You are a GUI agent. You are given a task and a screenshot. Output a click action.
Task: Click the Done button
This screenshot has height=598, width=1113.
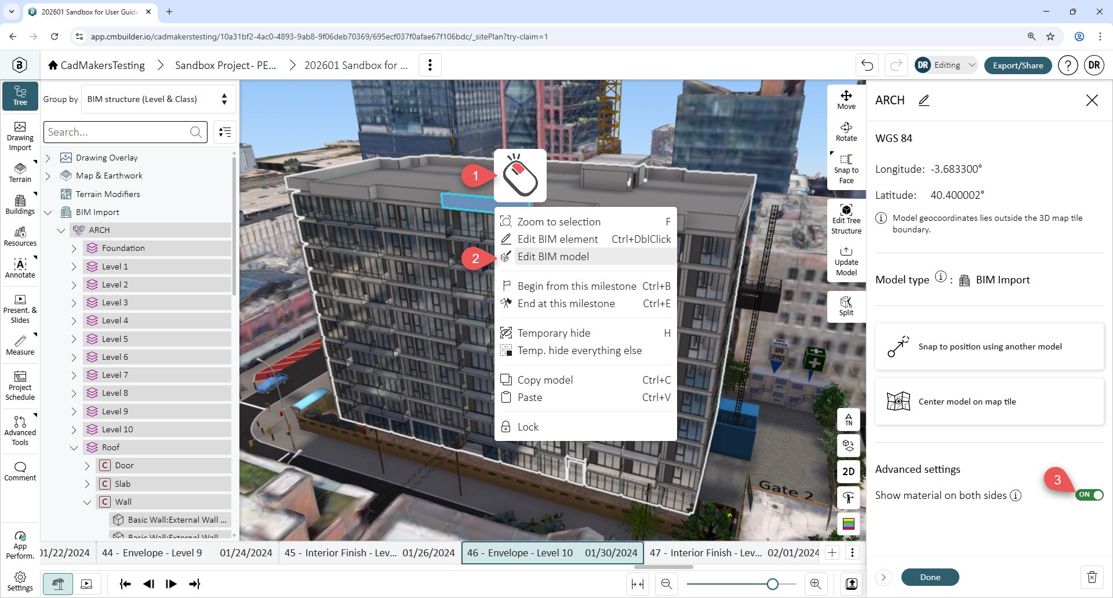(x=930, y=577)
